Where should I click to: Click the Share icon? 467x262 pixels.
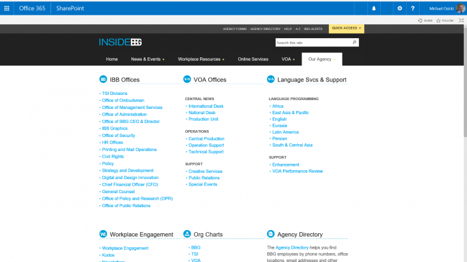420,20
